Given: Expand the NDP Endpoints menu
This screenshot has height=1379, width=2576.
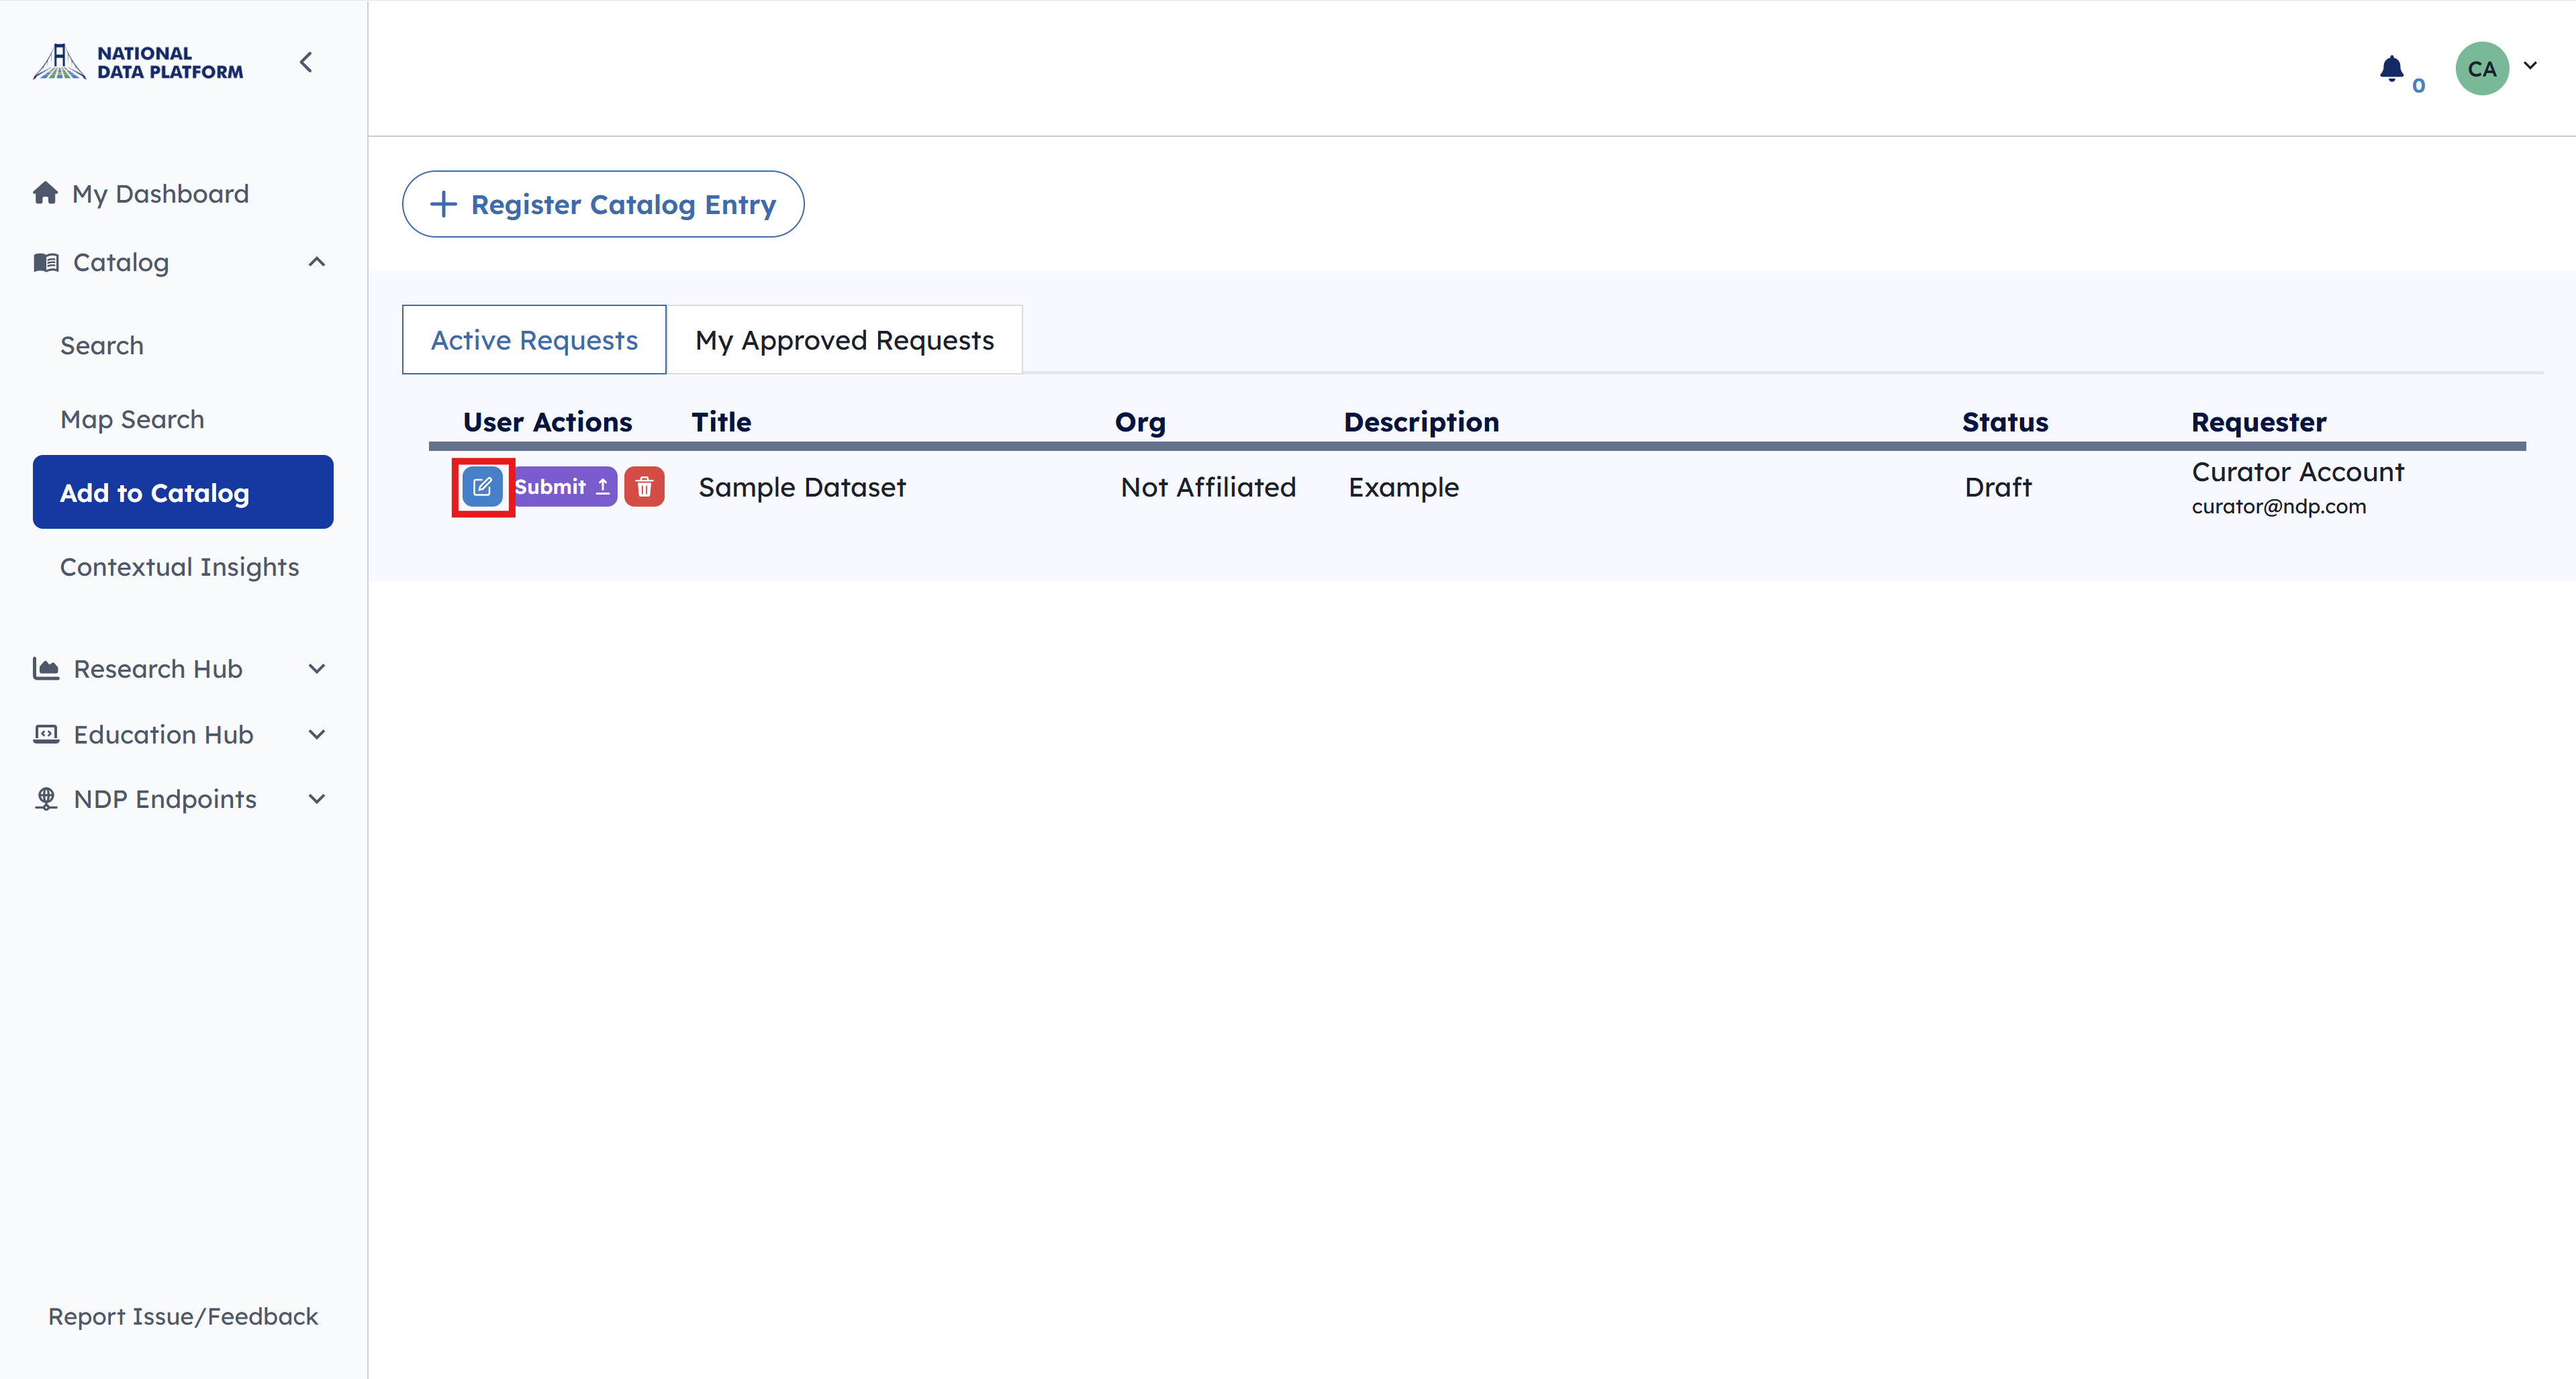Looking at the screenshot, I should click(317, 799).
